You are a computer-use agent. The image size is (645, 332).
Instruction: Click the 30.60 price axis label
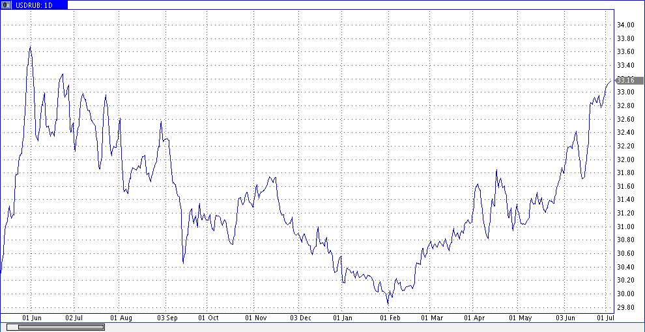pyautogui.click(x=625, y=253)
